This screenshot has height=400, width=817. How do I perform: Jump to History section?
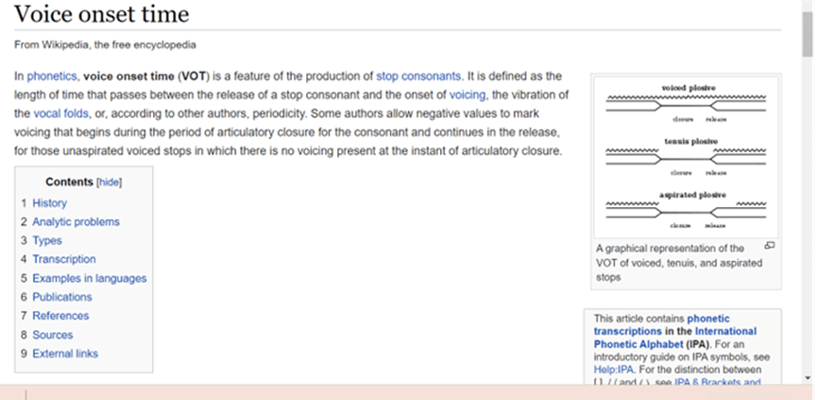(x=49, y=203)
